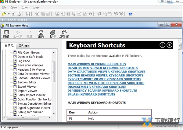Viewport: 183px width, 130px height.
Task: Click the Save floppy disk toolbar icon
Action: click(x=28, y=14)
